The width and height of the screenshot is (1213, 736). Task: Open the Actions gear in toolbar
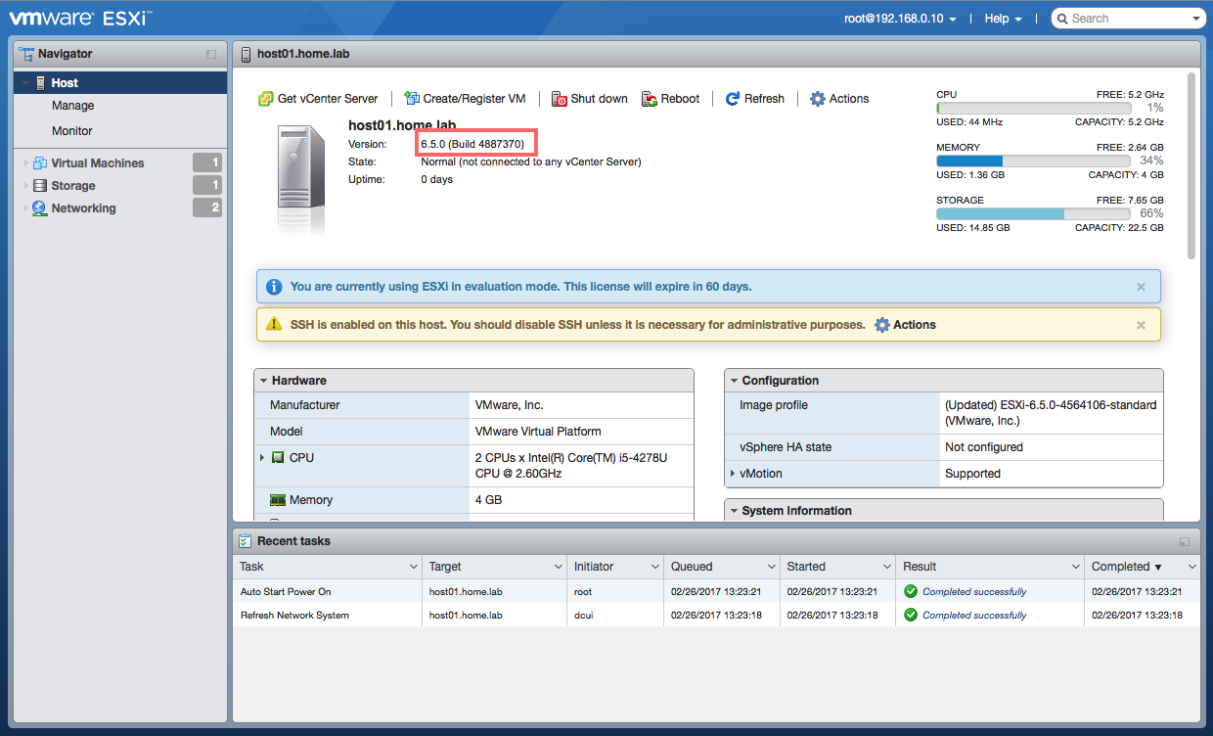tap(818, 99)
